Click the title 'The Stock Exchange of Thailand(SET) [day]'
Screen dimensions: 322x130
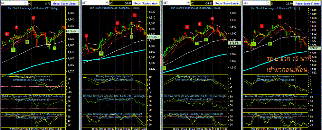33,8
